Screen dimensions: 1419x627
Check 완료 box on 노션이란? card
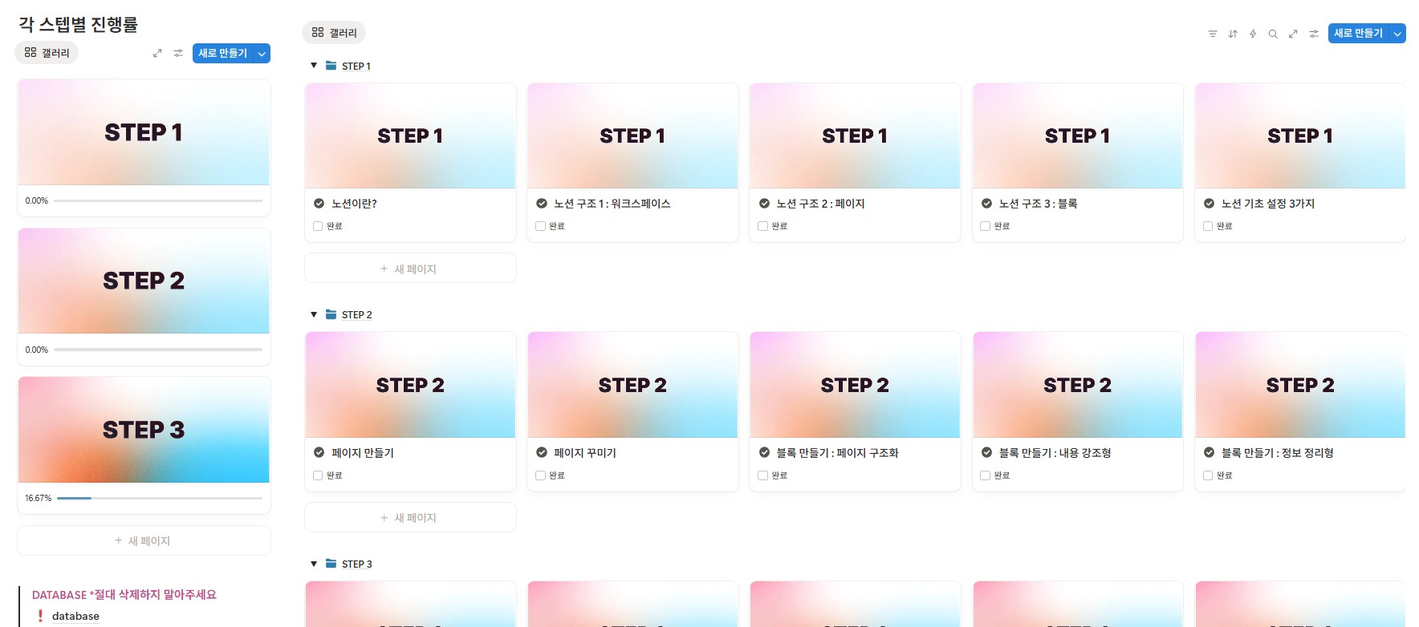click(x=318, y=226)
